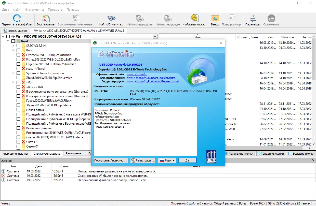Image resolution: width=316 pixels, height=206 pixels.
Task: Select the Восстановить recovery tool
Action: [46, 18]
